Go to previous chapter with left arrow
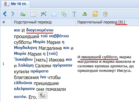The image size is (139, 102). point(5,14)
